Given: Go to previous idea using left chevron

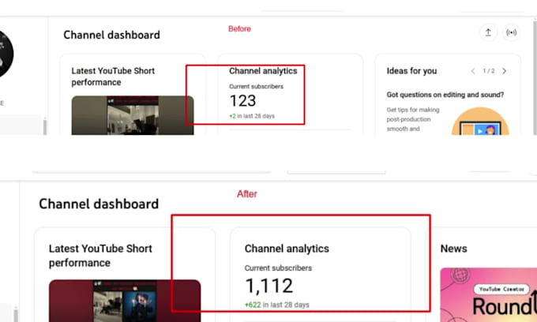Looking at the screenshot, I should click(x=473, y=71).
